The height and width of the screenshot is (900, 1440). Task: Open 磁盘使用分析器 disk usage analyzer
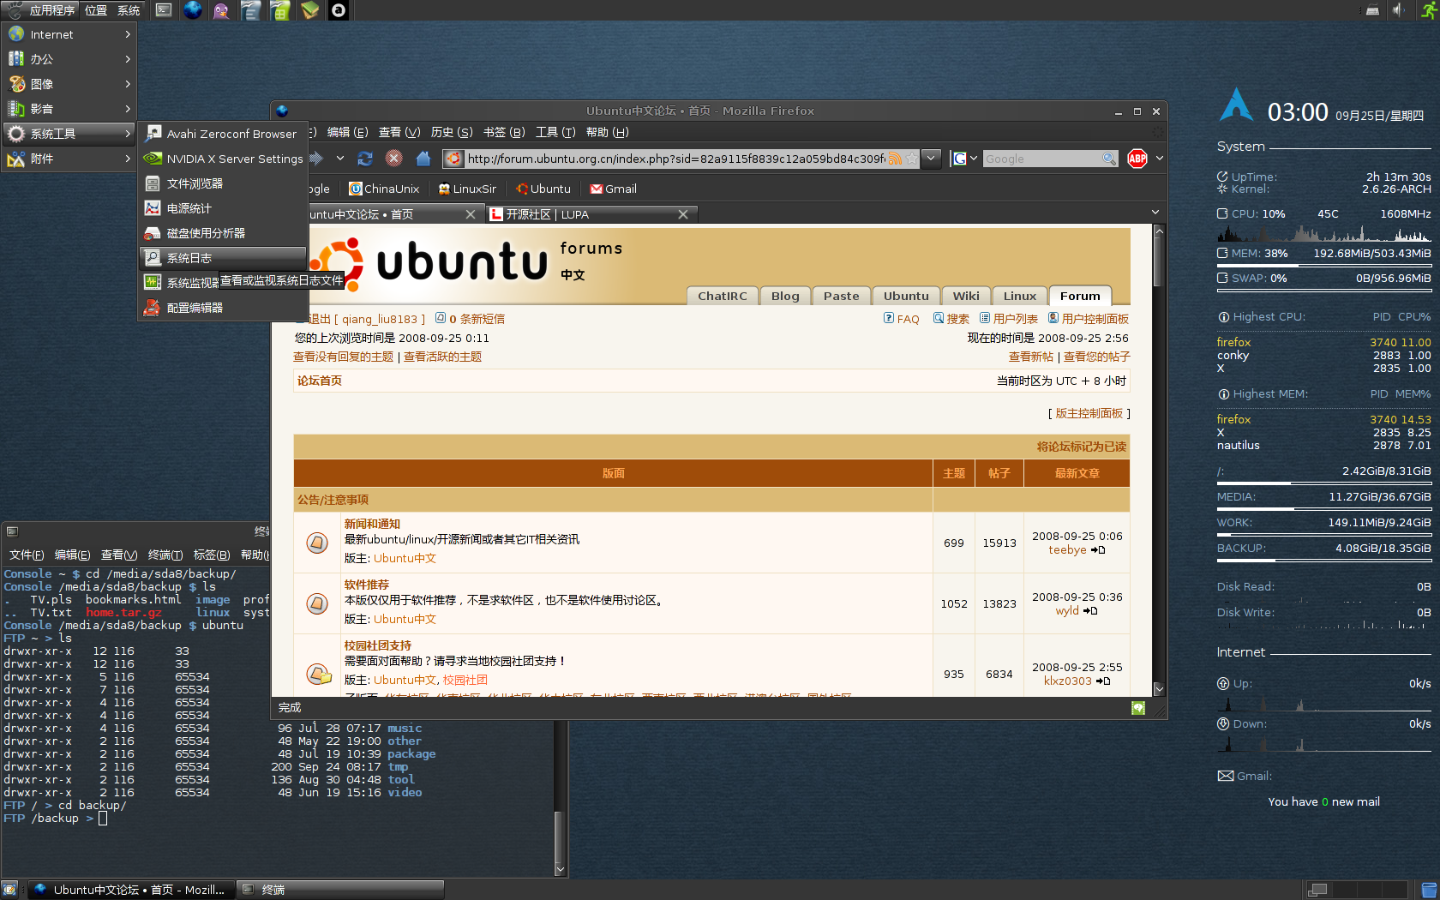223,233
